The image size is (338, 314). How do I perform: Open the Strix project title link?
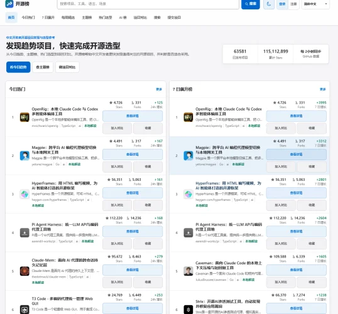[x=228, y=304]
